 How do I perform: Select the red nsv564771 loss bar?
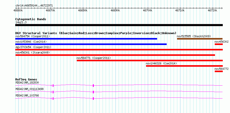(150, 61)
